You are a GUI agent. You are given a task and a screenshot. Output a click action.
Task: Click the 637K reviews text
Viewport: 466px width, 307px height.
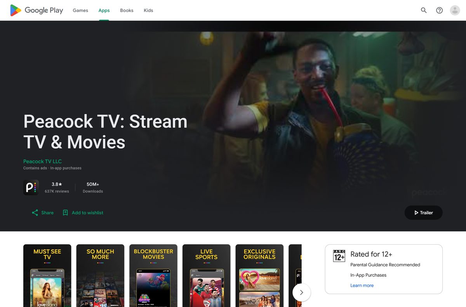[x=57, y=191]
